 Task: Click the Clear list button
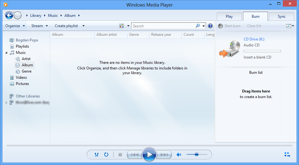point(254,26)
